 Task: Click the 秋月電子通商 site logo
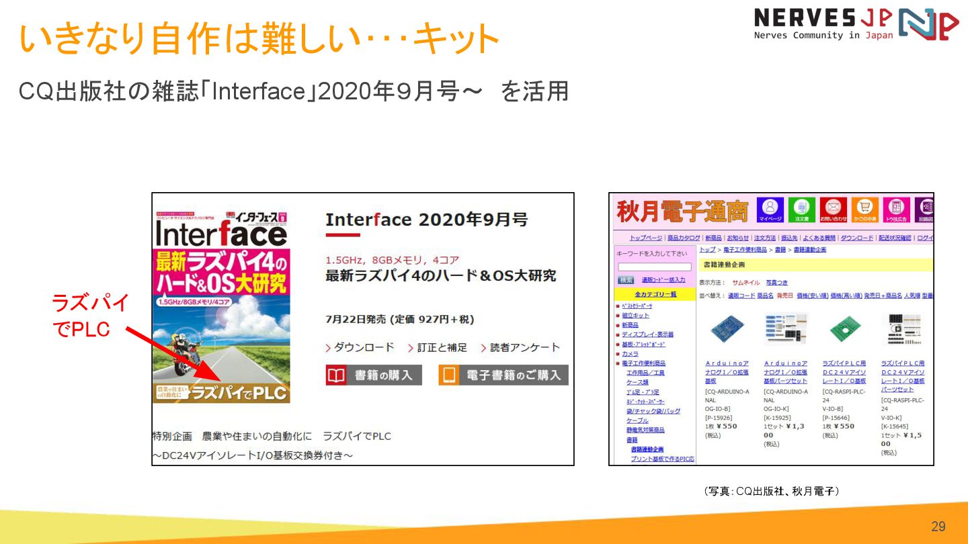[682, 211]
